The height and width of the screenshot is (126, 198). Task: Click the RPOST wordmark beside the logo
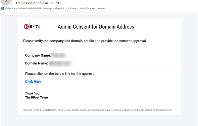(36, 27)
